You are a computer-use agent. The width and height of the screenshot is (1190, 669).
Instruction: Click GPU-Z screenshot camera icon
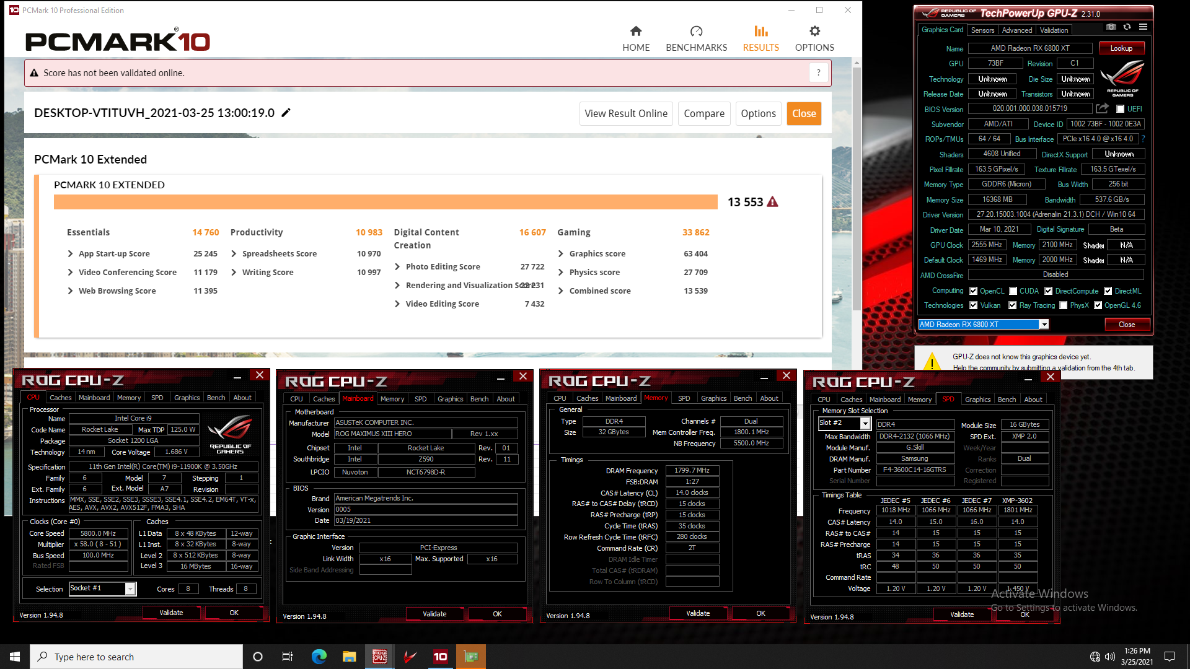[1111, 27]
